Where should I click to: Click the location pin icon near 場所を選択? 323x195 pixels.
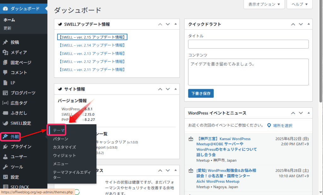click(269, 125)
